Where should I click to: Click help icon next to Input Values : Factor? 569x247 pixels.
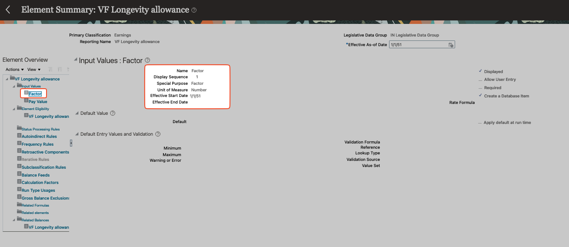[x=147, y=60]
